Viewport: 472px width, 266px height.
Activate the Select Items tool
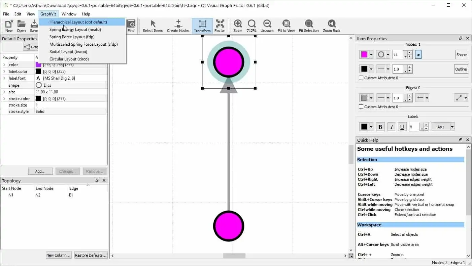[153, 26]
